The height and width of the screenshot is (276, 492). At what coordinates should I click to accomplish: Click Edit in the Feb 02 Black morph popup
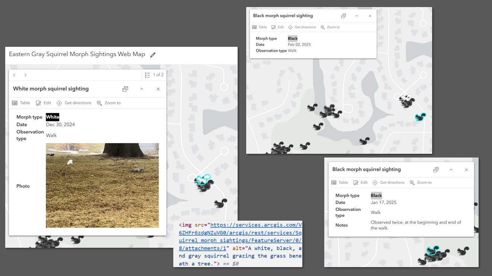click(277, 27)
